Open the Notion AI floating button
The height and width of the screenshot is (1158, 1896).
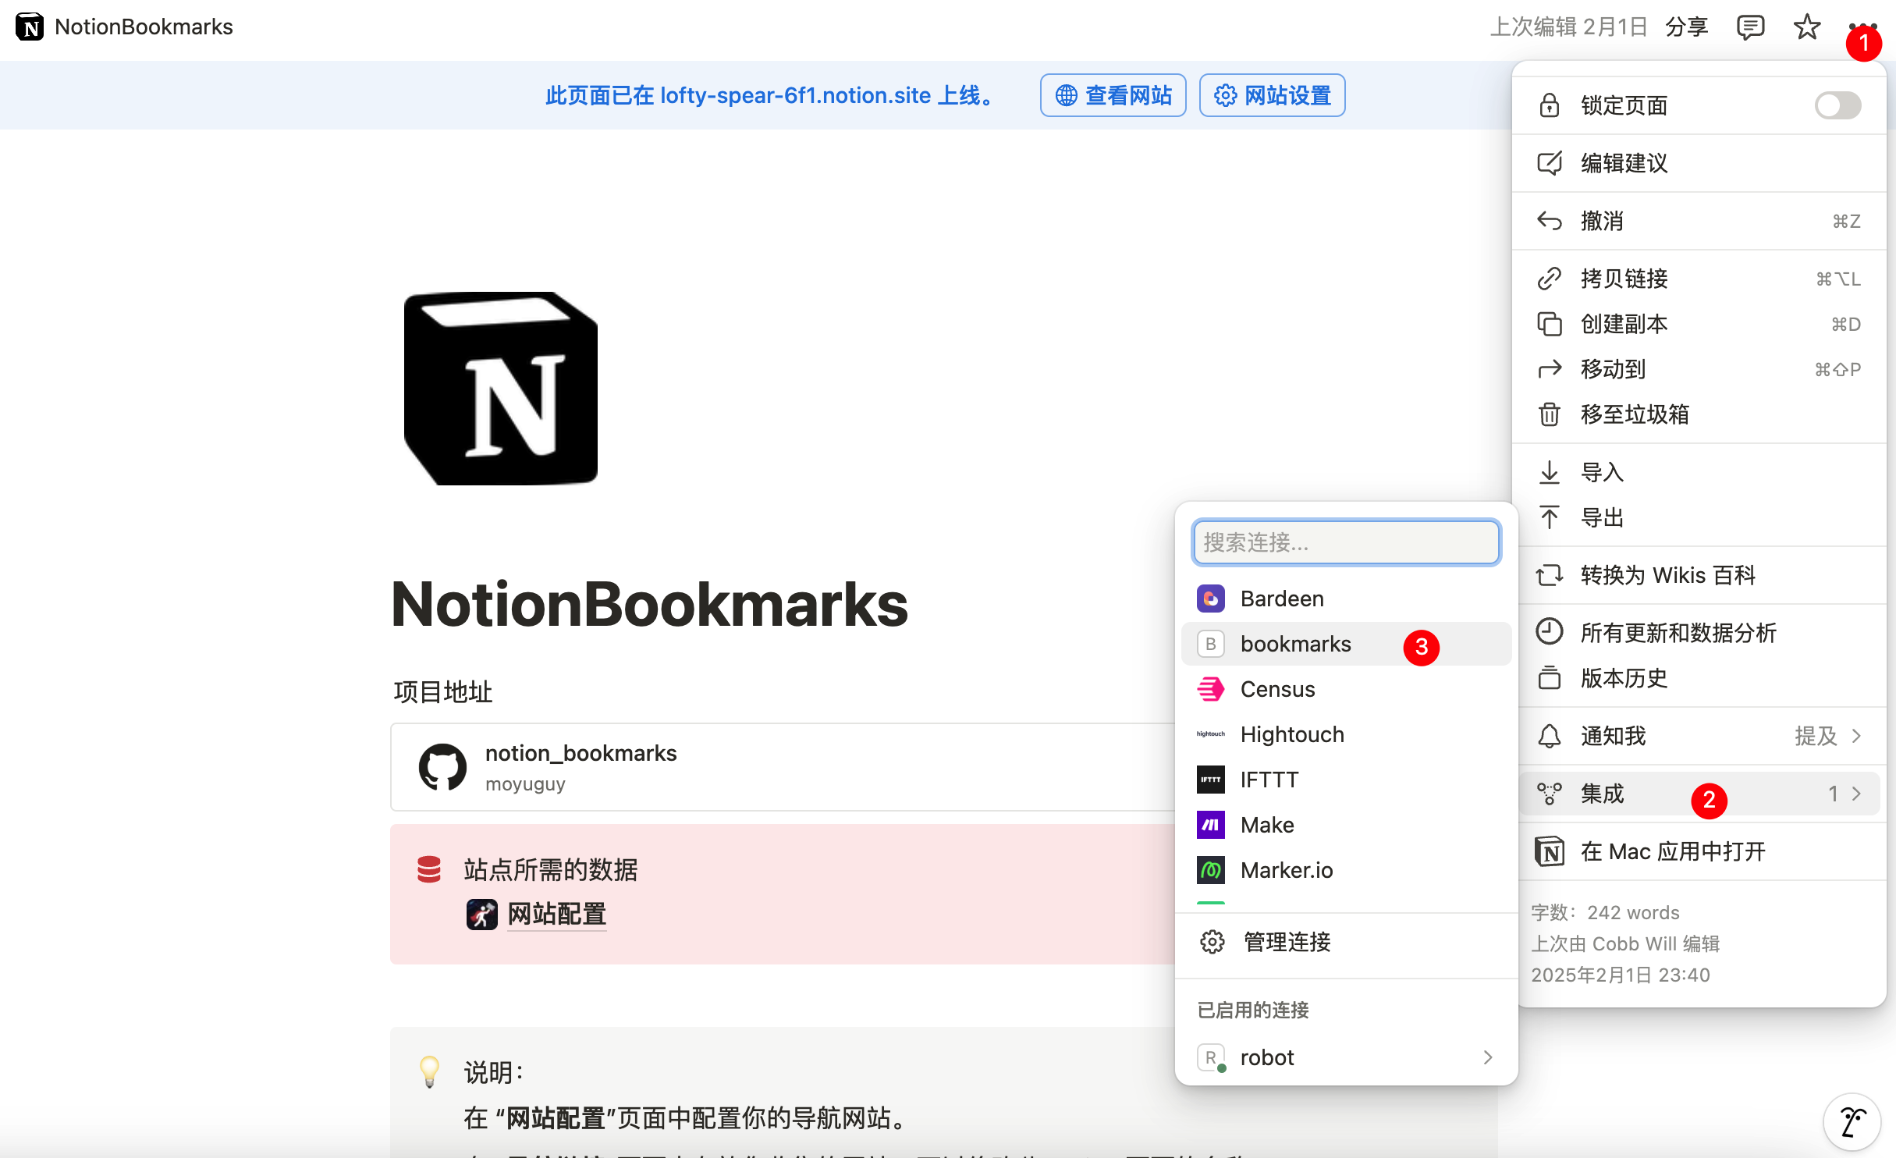[x=1852, y=1122]
